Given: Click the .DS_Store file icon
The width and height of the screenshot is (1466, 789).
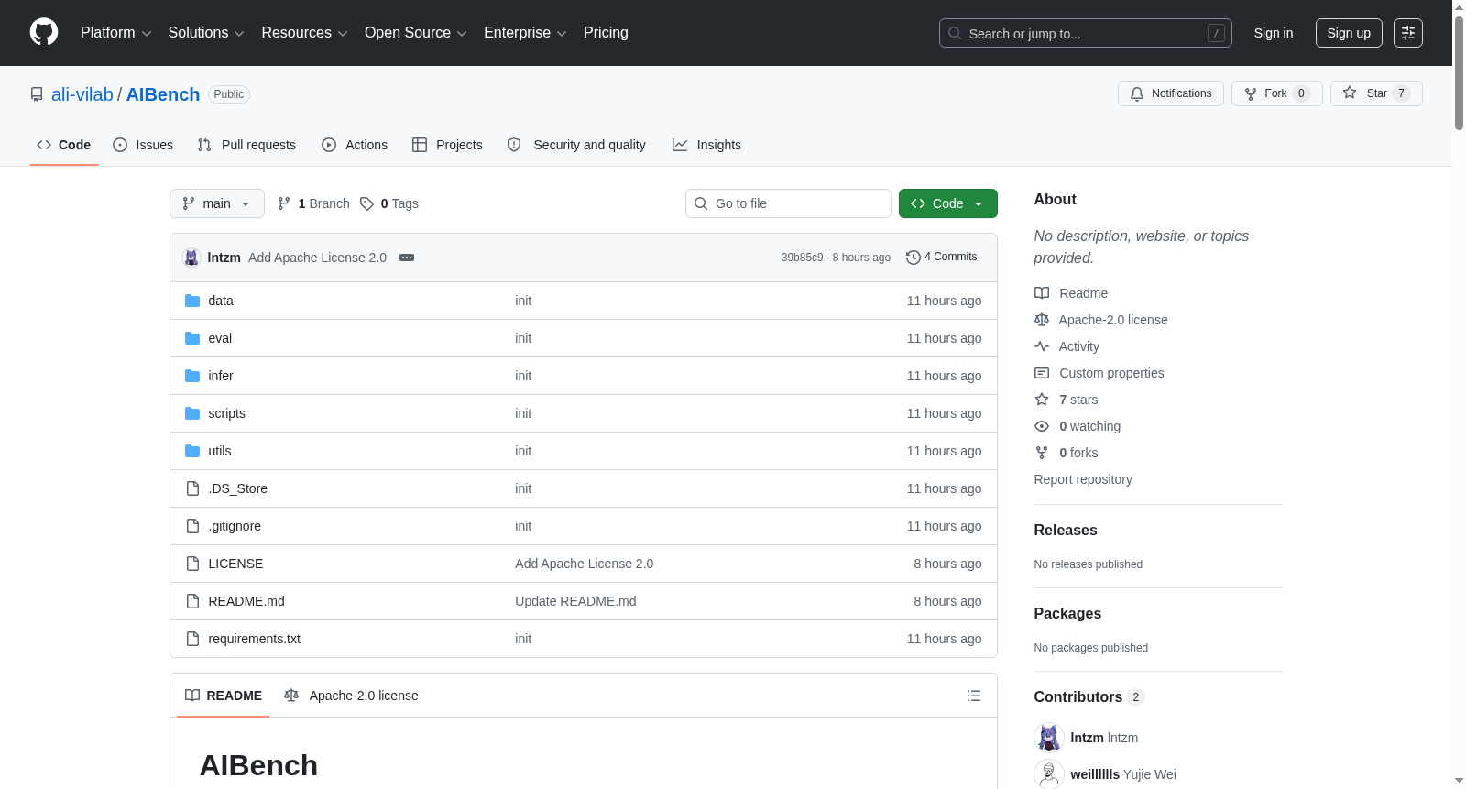Looking at the screenshot, I should click(x=192, y=488).
